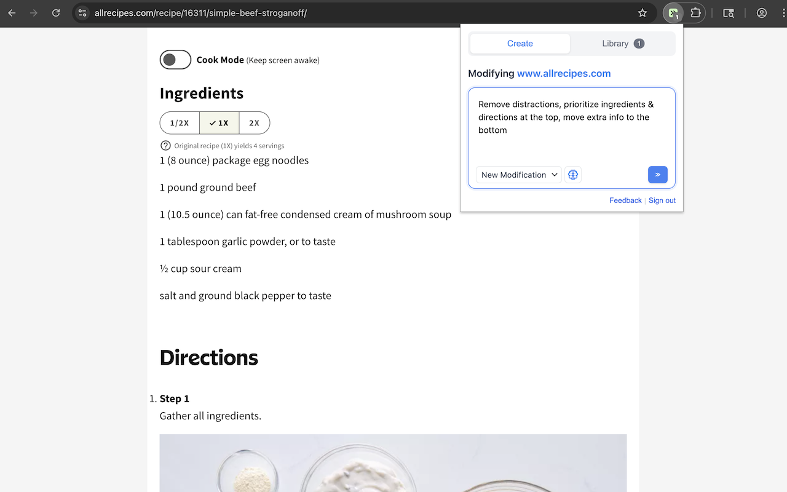Reload the page
Image resolution: width=787 pixels, height=492 pixels.
(56, 13)
